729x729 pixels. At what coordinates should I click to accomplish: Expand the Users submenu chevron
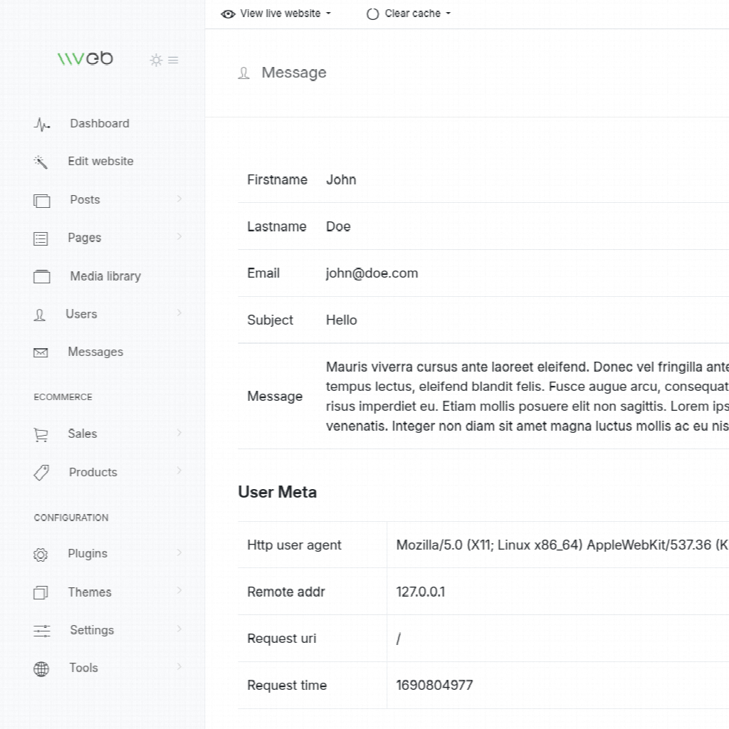179,313
